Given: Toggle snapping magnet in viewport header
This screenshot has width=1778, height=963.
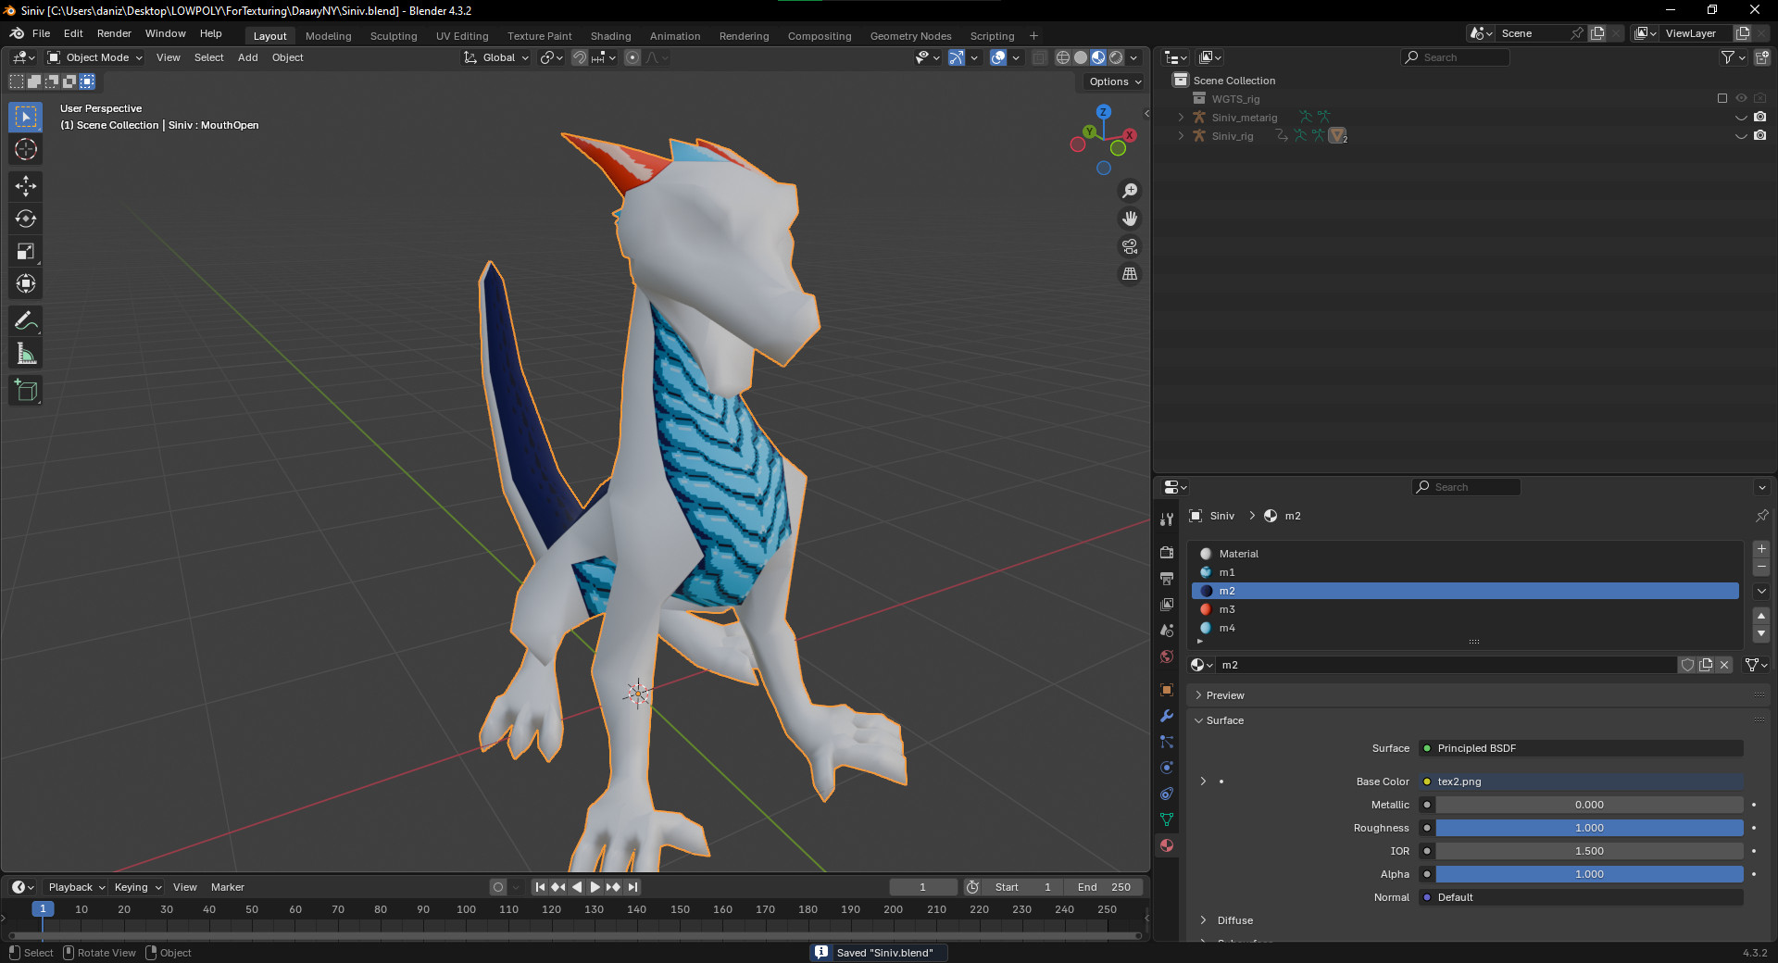Looking at the screenshot, I should [x=580, y=57].
